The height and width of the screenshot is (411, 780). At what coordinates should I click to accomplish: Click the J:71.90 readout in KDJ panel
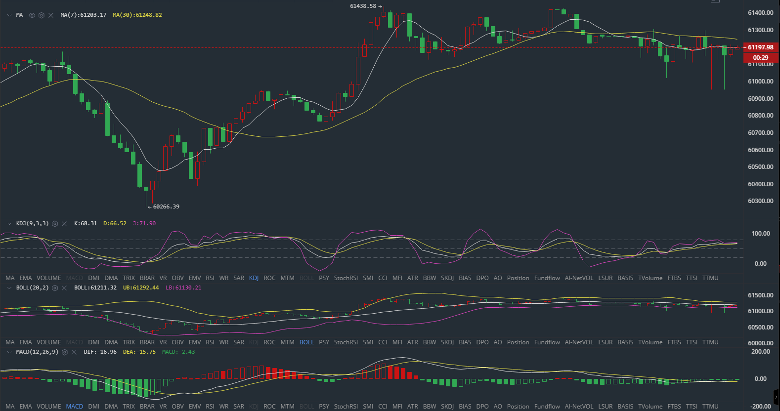tap(144, 224)
